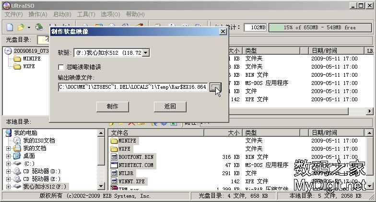The height and width of the screenshot is (202, 376).
Task: Click the 返回 button
Action: (170, 107)
